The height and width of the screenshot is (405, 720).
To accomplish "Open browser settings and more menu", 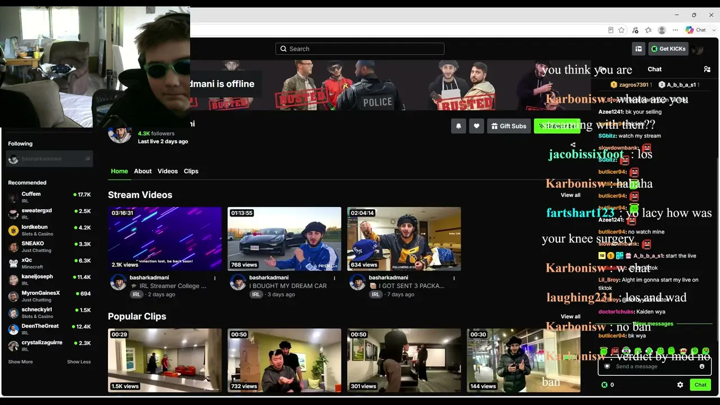I will click(676, 30).
